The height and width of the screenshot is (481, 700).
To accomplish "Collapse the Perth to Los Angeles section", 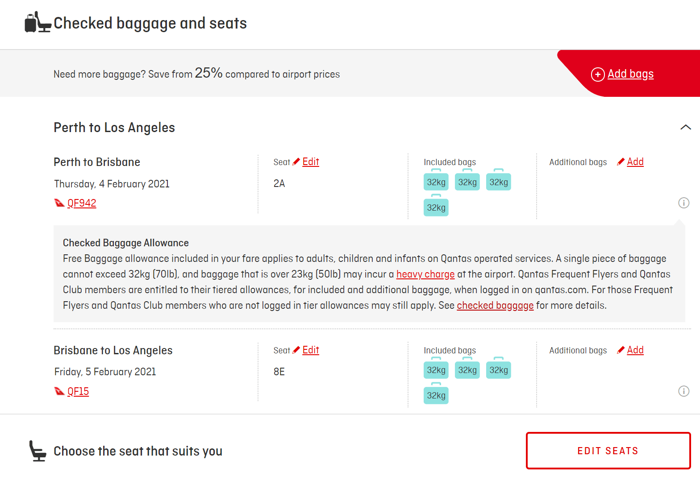I will click(x=685, y=128).
